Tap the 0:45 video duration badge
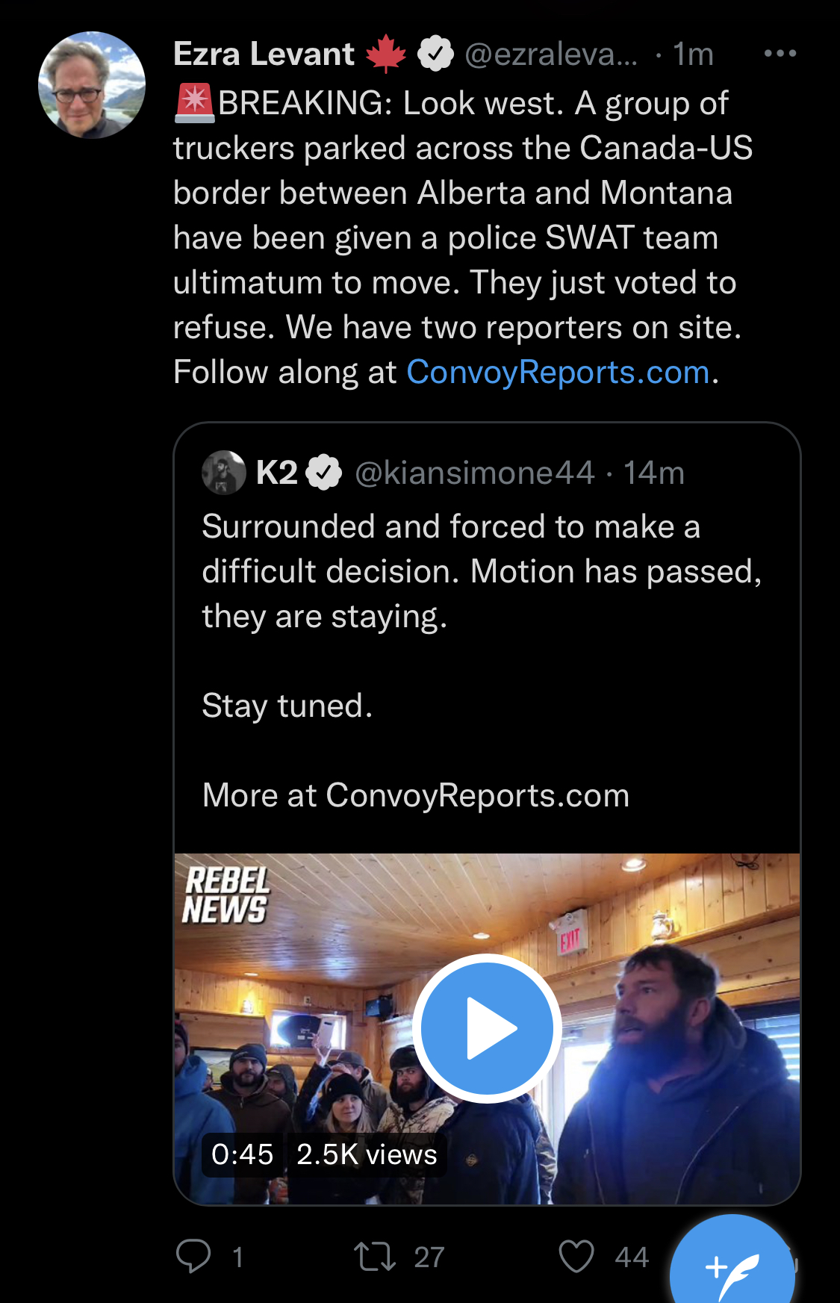Viewport: 840px width, 1303px height. click(243, 1154)
